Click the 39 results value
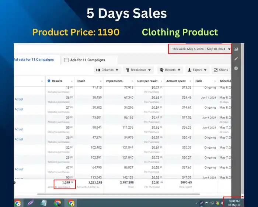The height and width of the screenshot is (207, 258). coord(68,118)
